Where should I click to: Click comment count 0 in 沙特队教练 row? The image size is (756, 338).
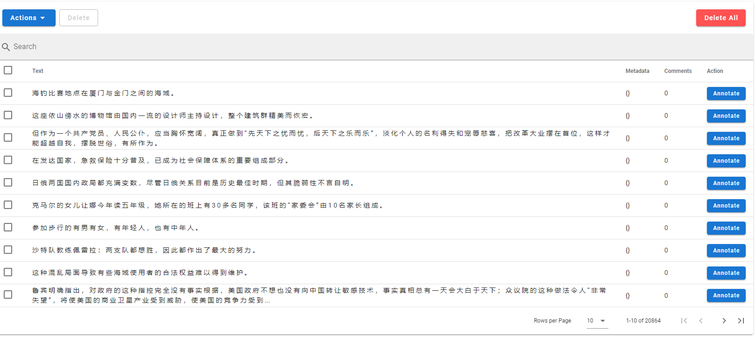666,251
